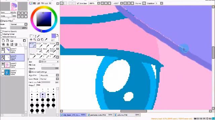Toggle the transparent color box
The image size is (215, 120).
(x=52, y=40)
